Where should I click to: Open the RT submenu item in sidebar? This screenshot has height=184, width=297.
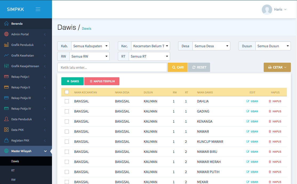click(x=13, y=170)
